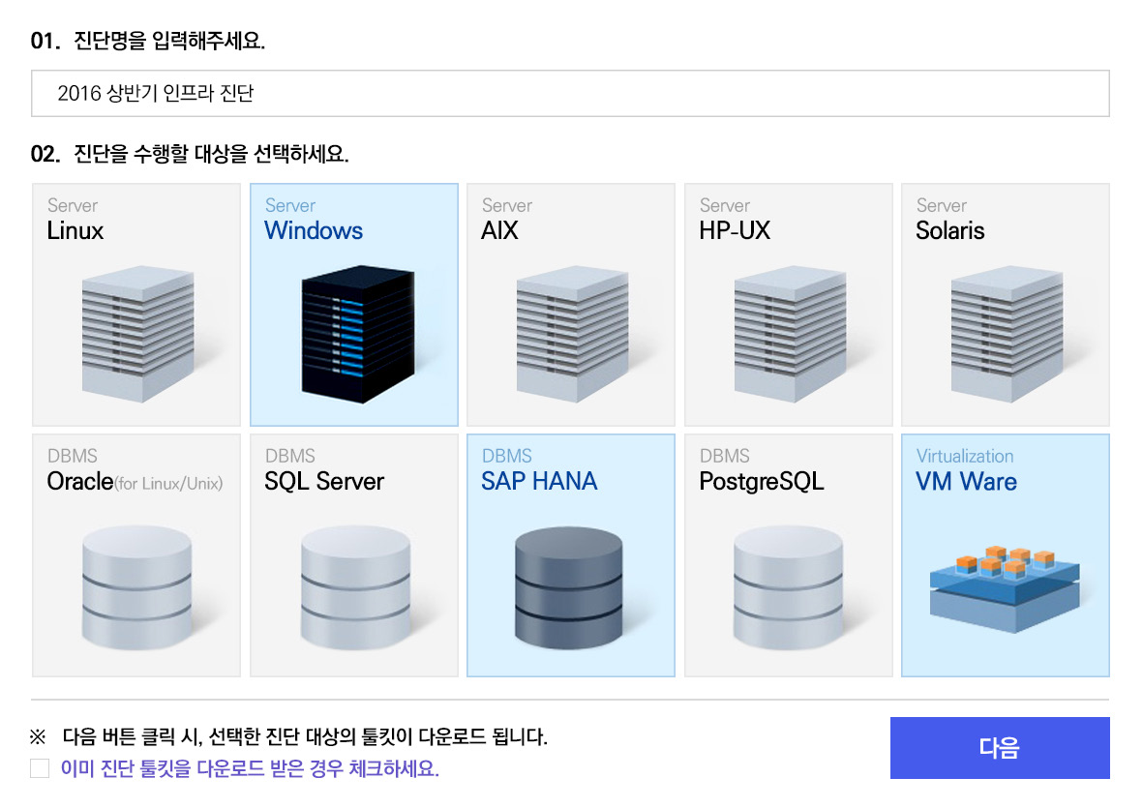Click the SQL Server database cylinder icon
Image resolution: width=1143 pixels, height=808 pixels.
355,587
